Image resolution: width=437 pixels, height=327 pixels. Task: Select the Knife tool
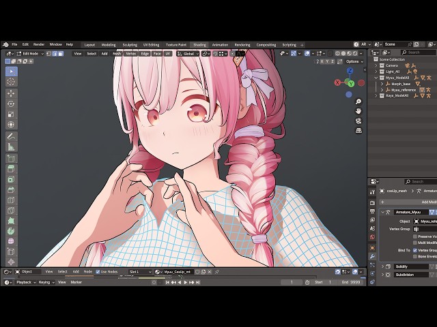(x=12, y=211)
